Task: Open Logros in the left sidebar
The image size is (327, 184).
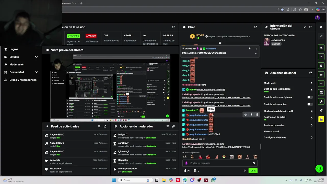Action: [14, 49]
